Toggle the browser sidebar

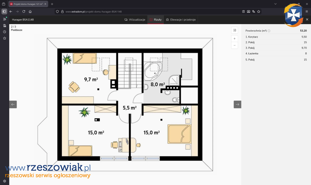coord(4,11)
